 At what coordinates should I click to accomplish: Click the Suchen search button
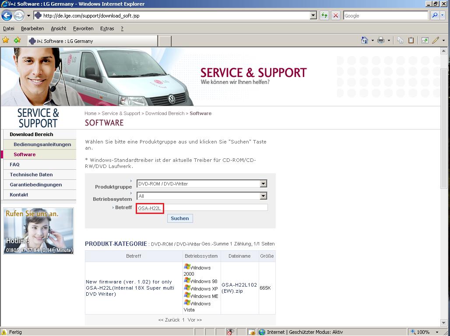(180, 218)
